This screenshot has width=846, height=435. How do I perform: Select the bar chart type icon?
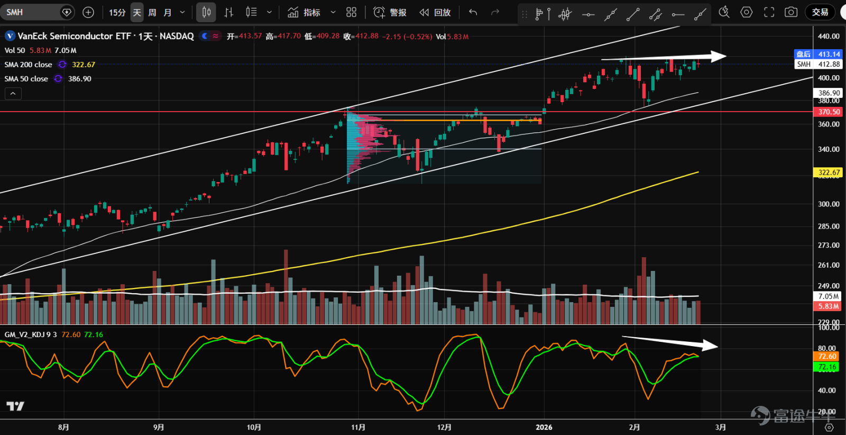click(x=229, y=12)
